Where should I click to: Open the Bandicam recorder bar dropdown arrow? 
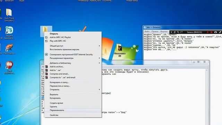pos(171,32)
